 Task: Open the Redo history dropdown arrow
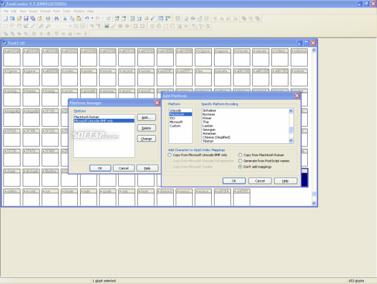tap(103, 18)
